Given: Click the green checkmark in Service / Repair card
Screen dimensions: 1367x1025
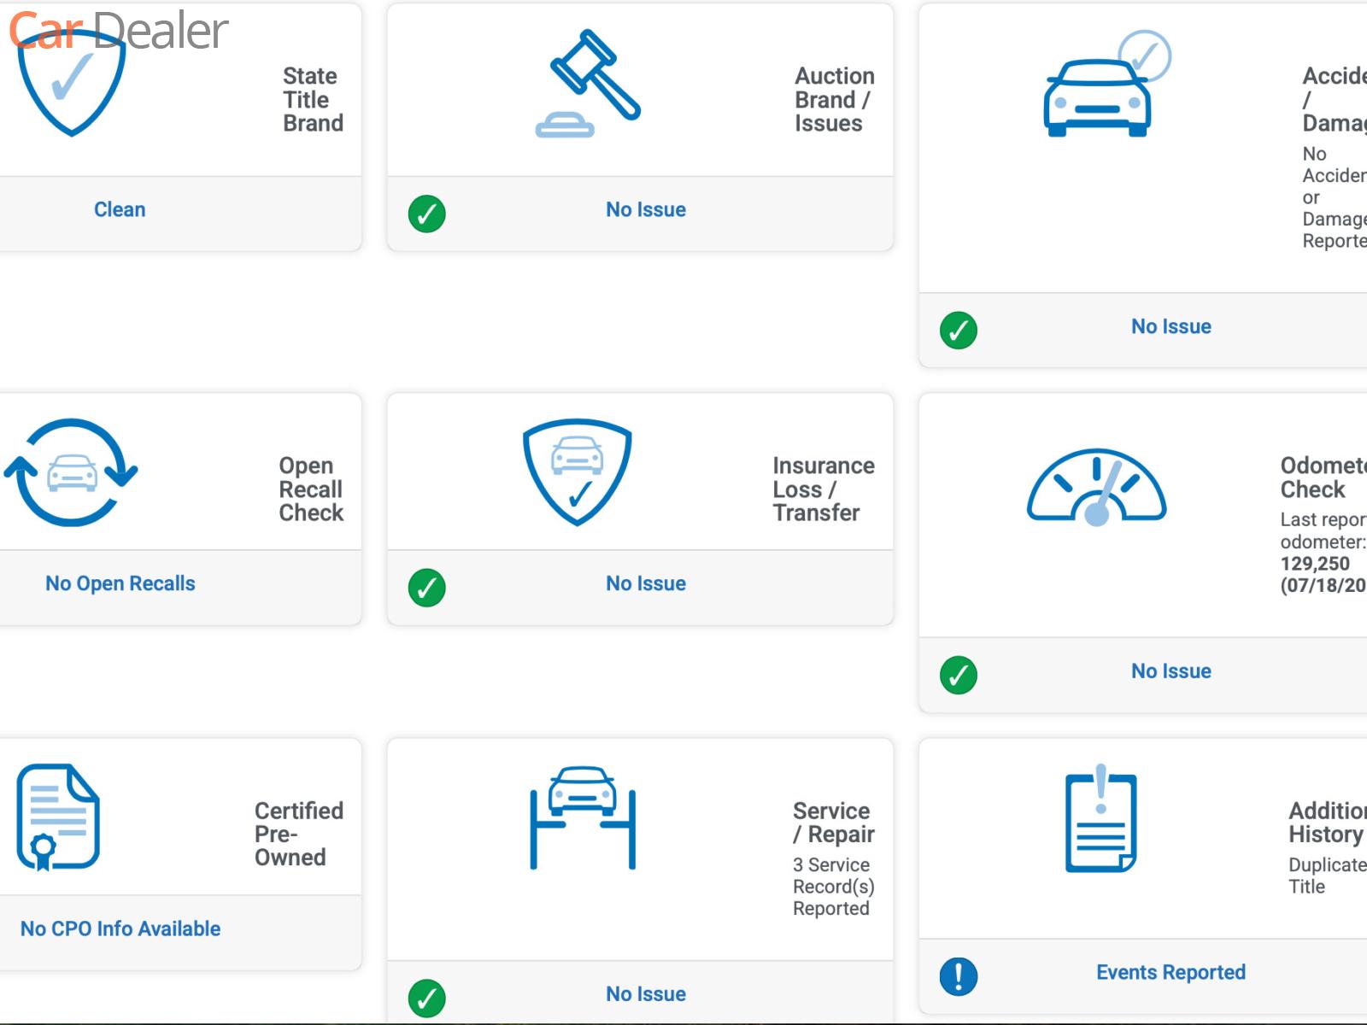Looking at the screenshot, I should point(427,998).
